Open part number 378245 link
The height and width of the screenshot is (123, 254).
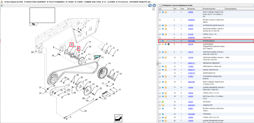(190, 29)
